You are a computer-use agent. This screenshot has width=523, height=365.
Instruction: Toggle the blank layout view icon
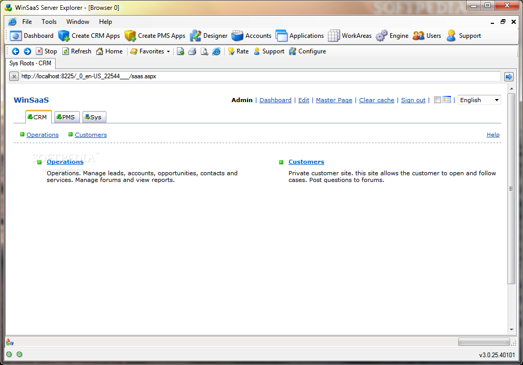pos(437,100)
